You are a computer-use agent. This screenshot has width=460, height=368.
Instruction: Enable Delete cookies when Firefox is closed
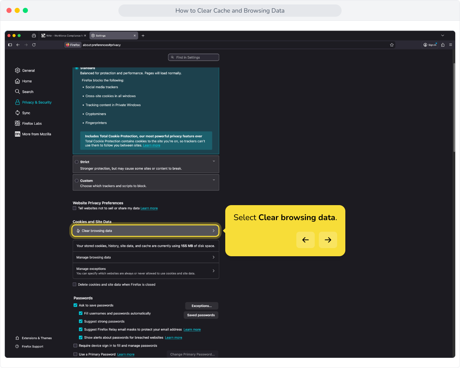pos(75,285)
